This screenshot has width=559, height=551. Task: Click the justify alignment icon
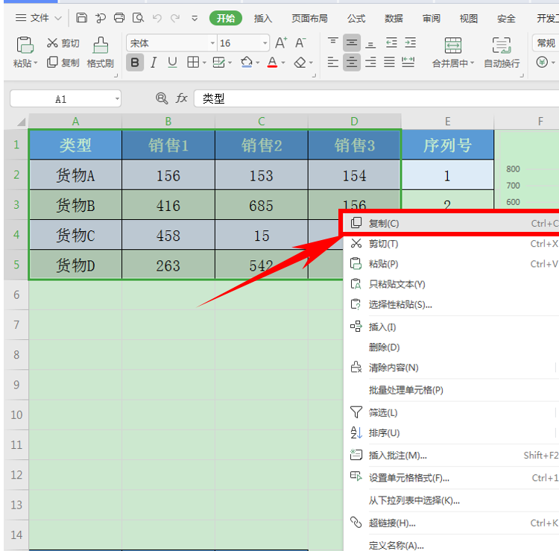[x=389, y=63]
